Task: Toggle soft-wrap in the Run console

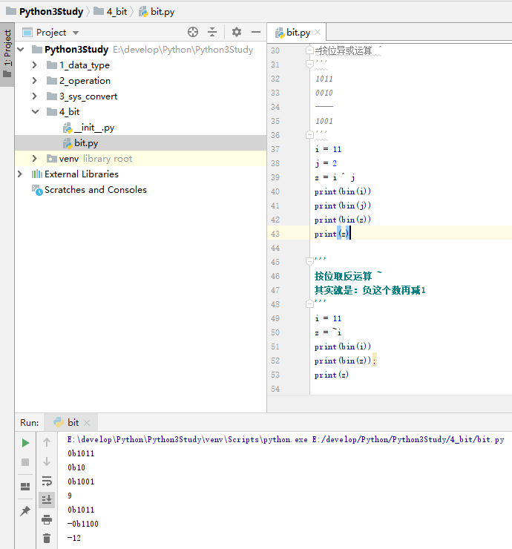Action: 47,481
